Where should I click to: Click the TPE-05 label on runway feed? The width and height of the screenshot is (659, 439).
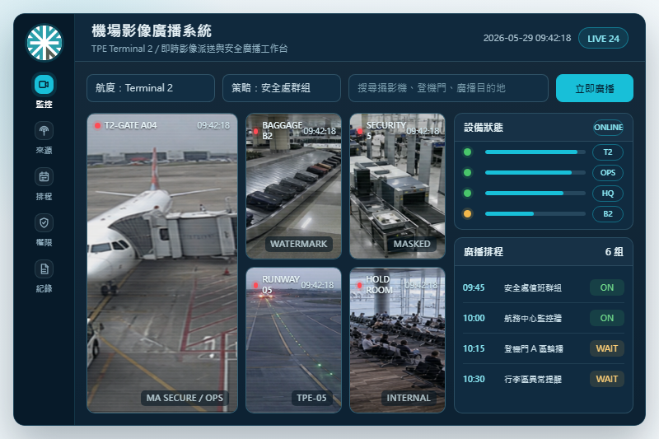click(311, 398)
